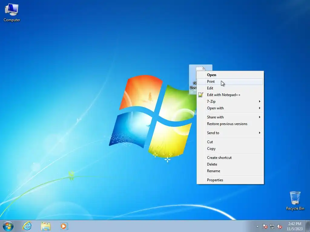Click the Windows Start button
310x232 pixels.
tap(8, 226)
